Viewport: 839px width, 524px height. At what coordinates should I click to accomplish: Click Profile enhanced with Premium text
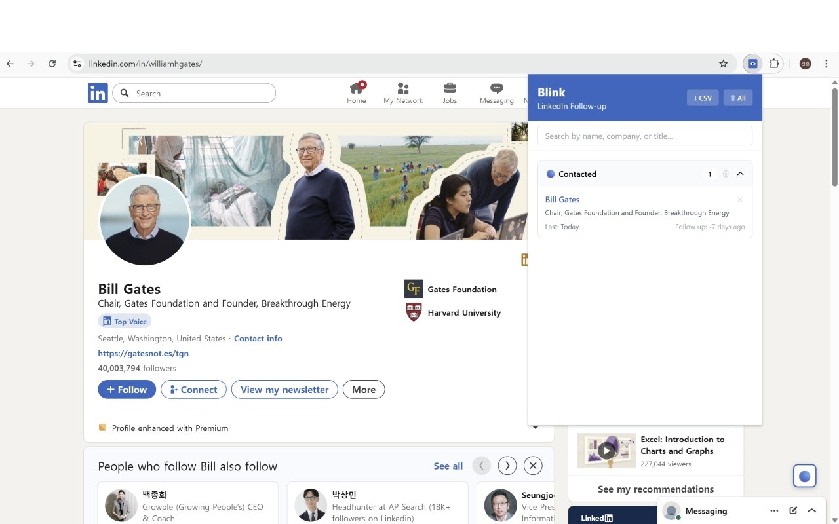coord(170,428)
